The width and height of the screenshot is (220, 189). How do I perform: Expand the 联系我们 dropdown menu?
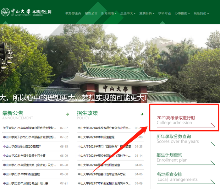click(x=201, y=13)
